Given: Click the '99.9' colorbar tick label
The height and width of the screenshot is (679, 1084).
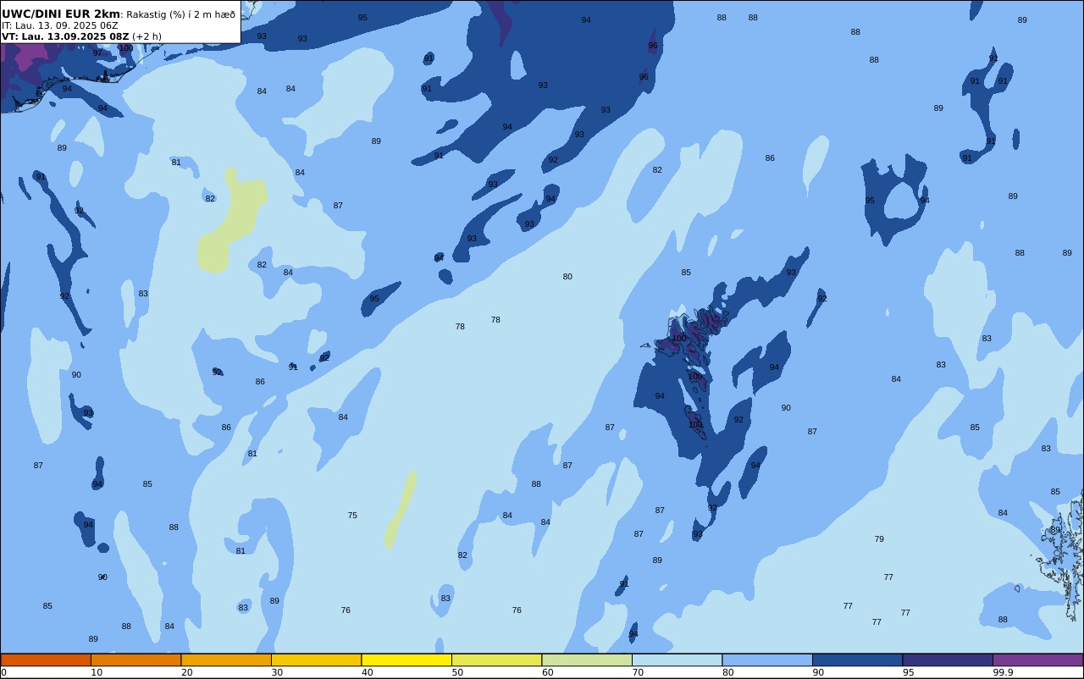Looking at the screenshot, I should 1004,672.
